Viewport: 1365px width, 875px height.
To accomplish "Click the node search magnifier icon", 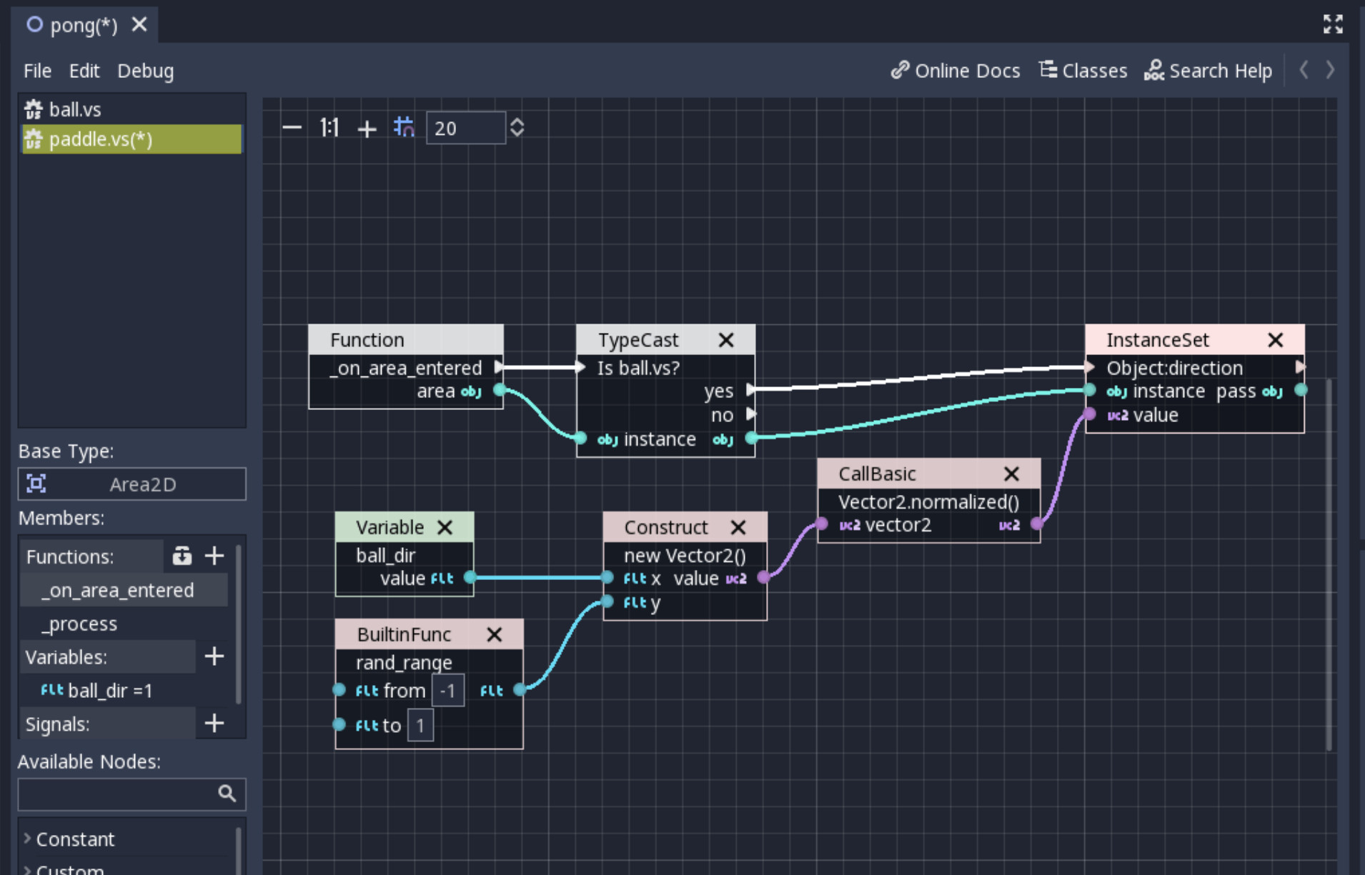I will click(x=227, y=794).
